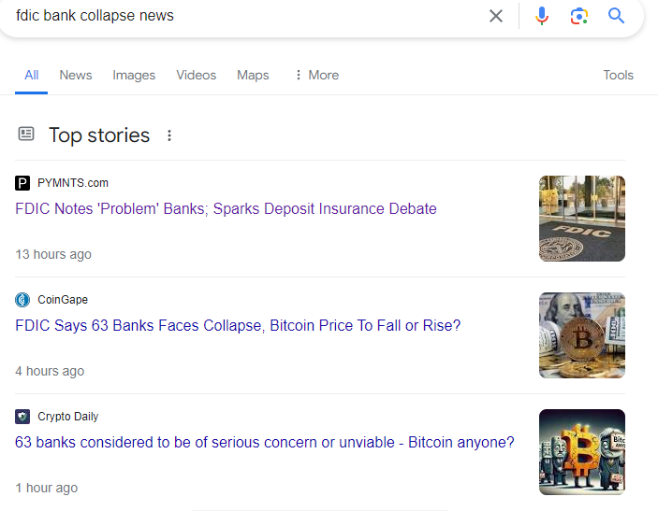Viewport: 658px width, 511px height.
Task: Switch to the Maps tab
Action: coord(253,75)
